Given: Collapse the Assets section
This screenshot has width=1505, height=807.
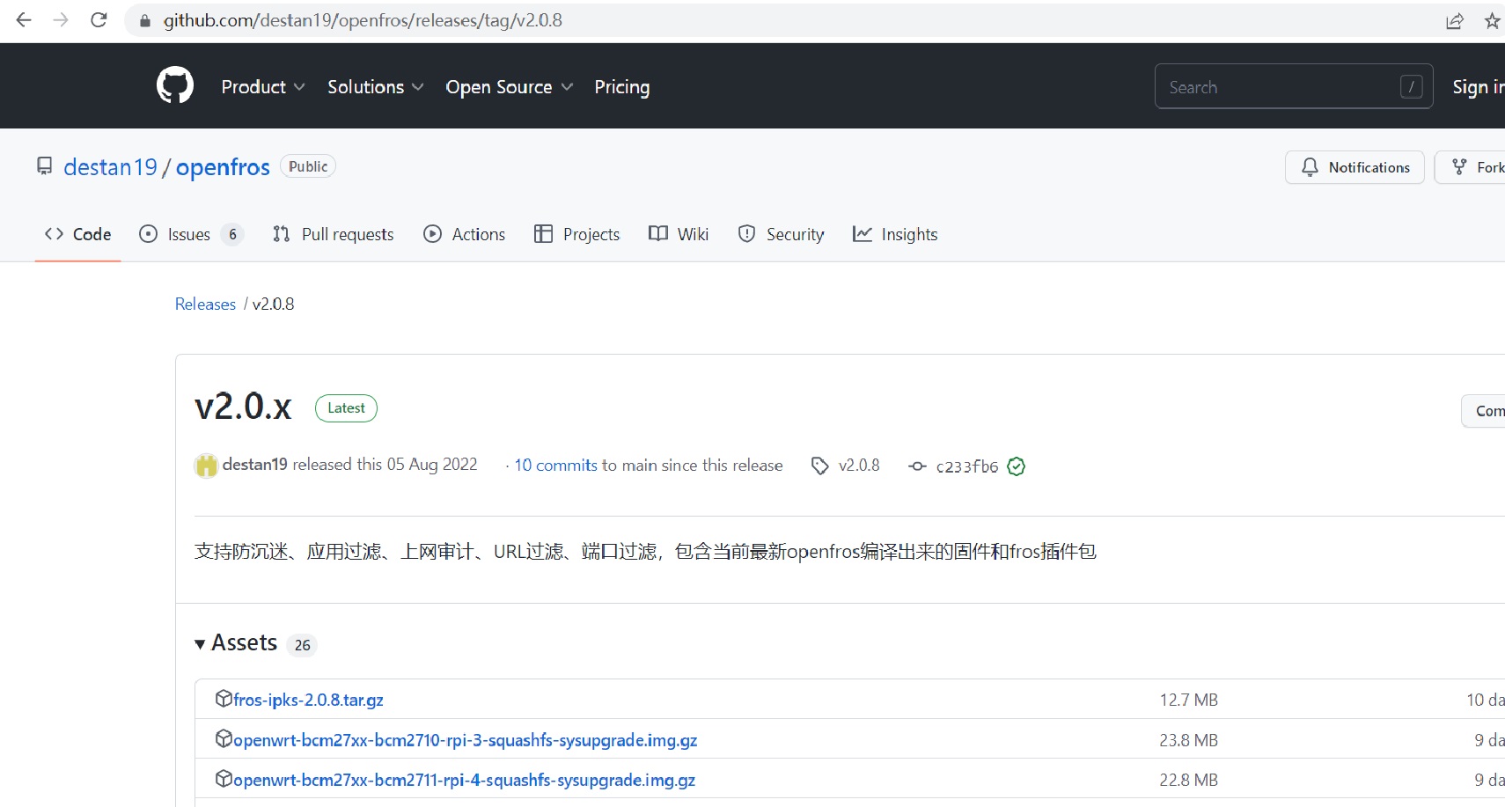Looking at the screenshot, I should [x=200, y=643].
